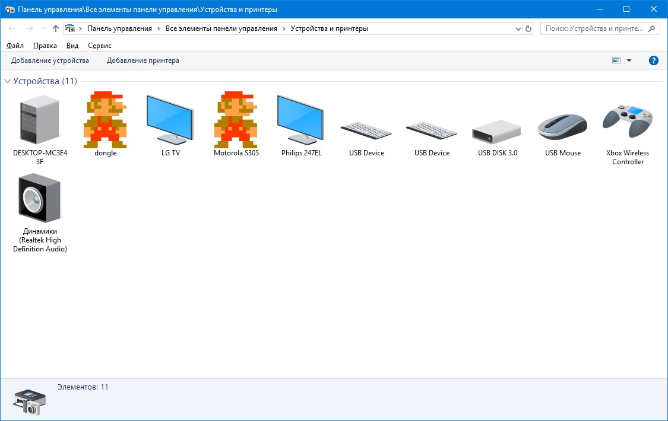Open the Файл menu
This screenshot has height=421, width=668.
tap(15, 46)
